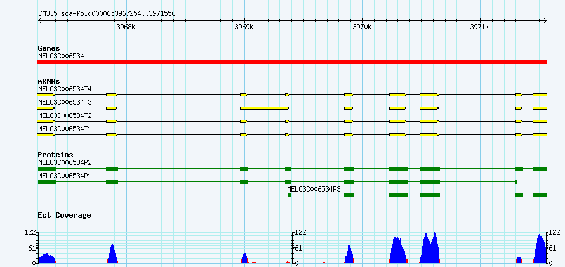Click the small first green block of protein P3
The width and height of the screenshot is (565, 267).
click(x=289, y=195)
